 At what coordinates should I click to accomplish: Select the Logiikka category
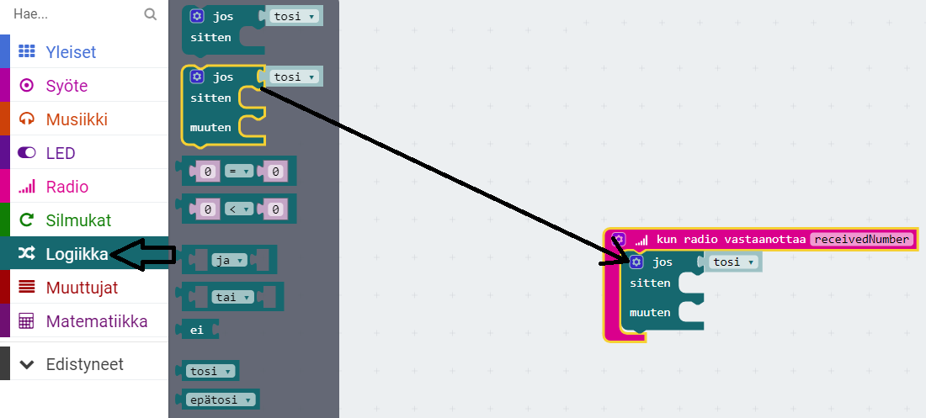[76, 254]
